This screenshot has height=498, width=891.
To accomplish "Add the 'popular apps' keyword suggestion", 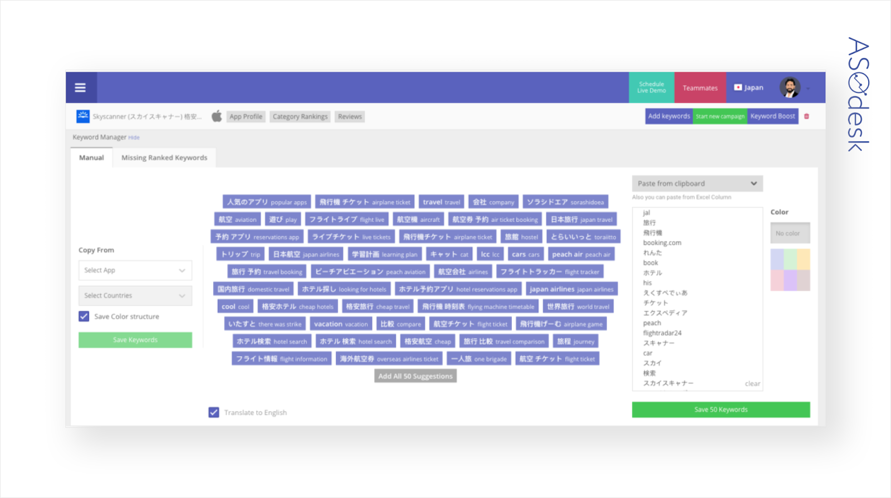I will coord(267,202).
